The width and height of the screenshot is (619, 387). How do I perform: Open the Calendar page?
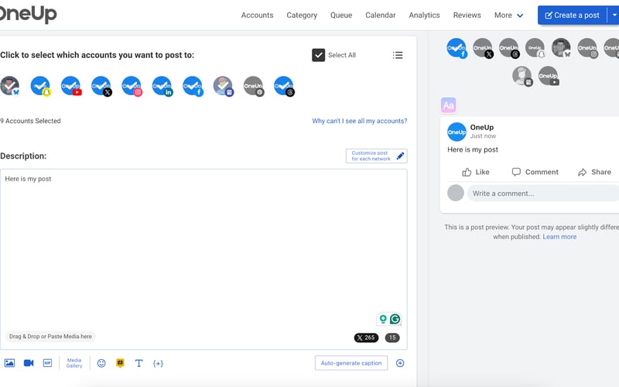coord(380,15)
